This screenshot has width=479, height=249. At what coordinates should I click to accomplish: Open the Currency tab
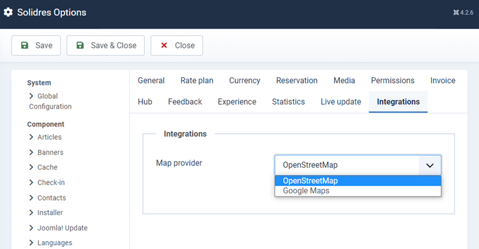(x=245, y=80)
